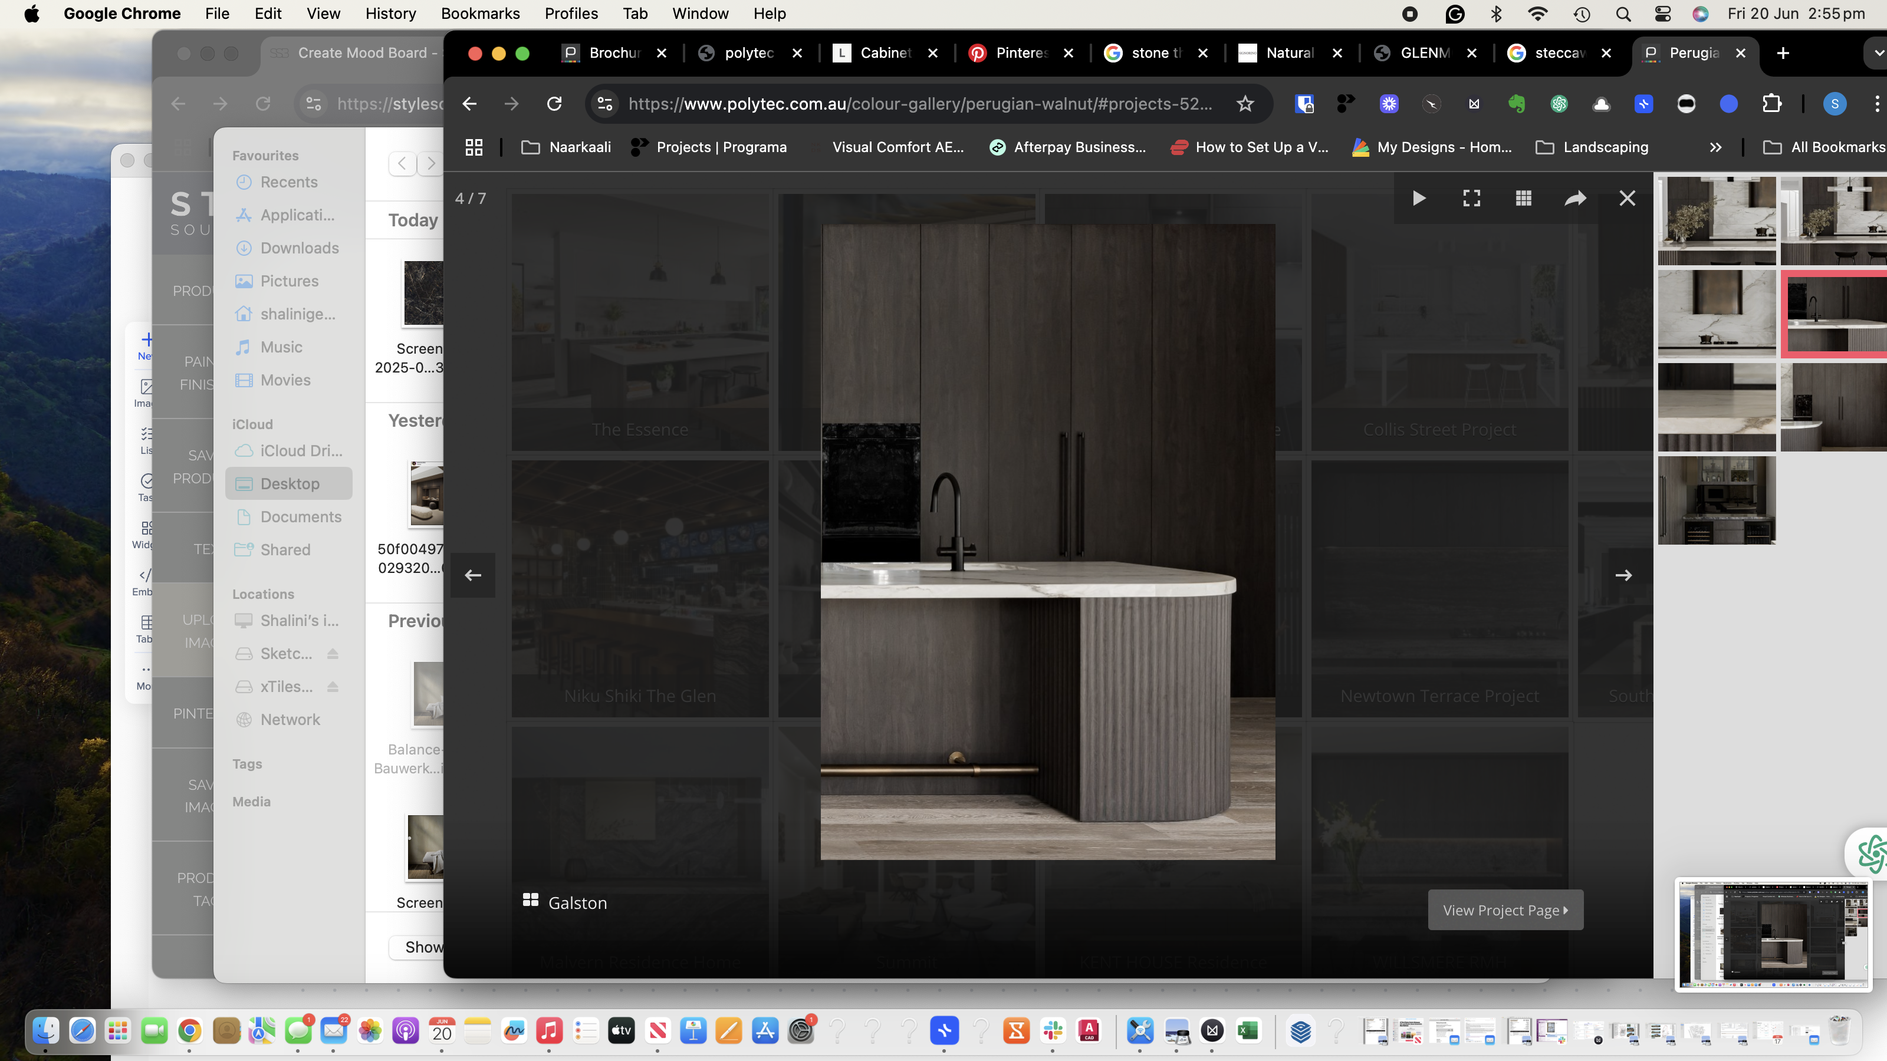Open the Chrome apps grid in bookmarks bar

point(474,147)
